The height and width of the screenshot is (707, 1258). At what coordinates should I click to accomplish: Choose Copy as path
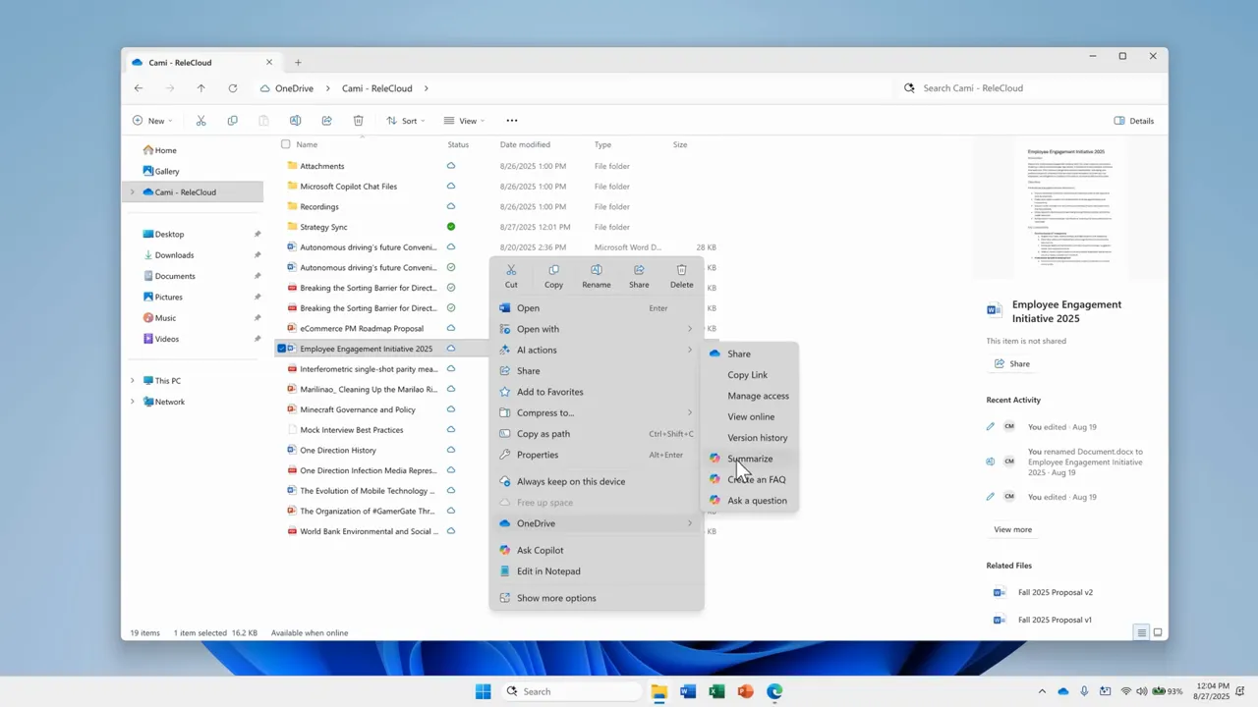[597, 434]
